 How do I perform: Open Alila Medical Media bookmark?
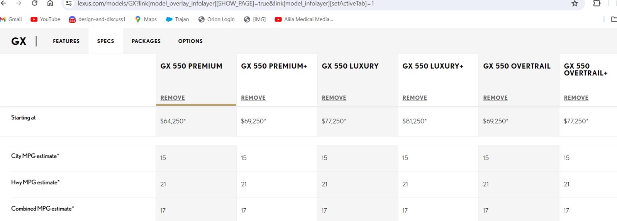(304, 19)
